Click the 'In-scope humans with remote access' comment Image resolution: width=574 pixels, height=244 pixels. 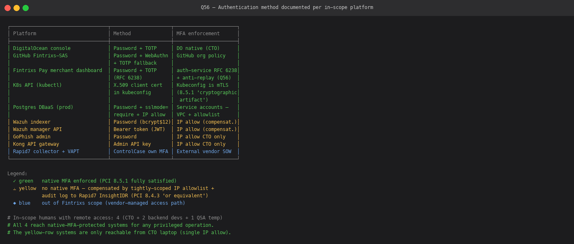tap(115, 218)
